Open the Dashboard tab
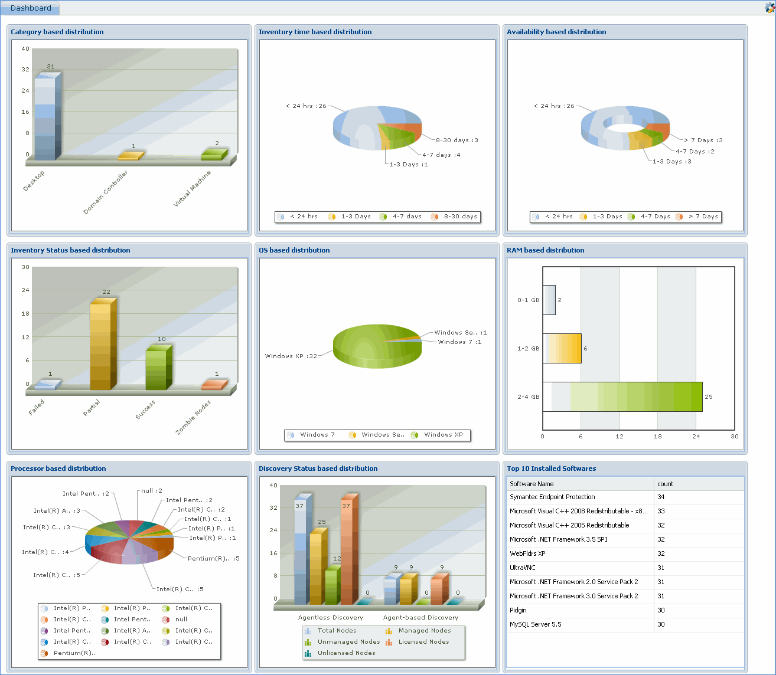 [31, 8]
